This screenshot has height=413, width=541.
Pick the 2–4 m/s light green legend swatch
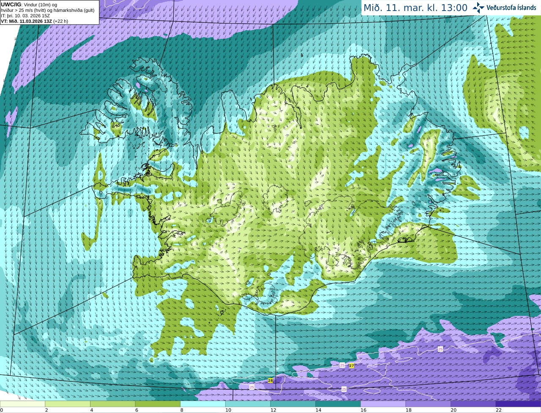(68, 404)
